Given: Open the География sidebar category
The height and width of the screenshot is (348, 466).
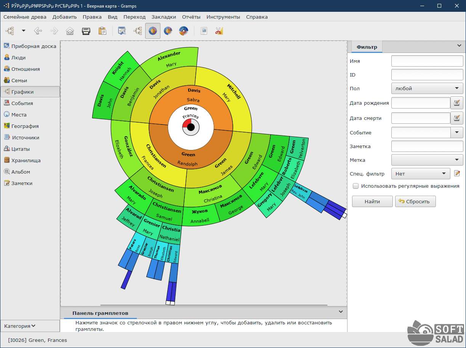Looking at the screenshot, I should [30, 126].
